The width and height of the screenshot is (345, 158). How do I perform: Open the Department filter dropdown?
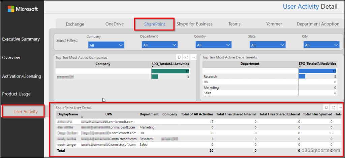(x=160, y=45)
